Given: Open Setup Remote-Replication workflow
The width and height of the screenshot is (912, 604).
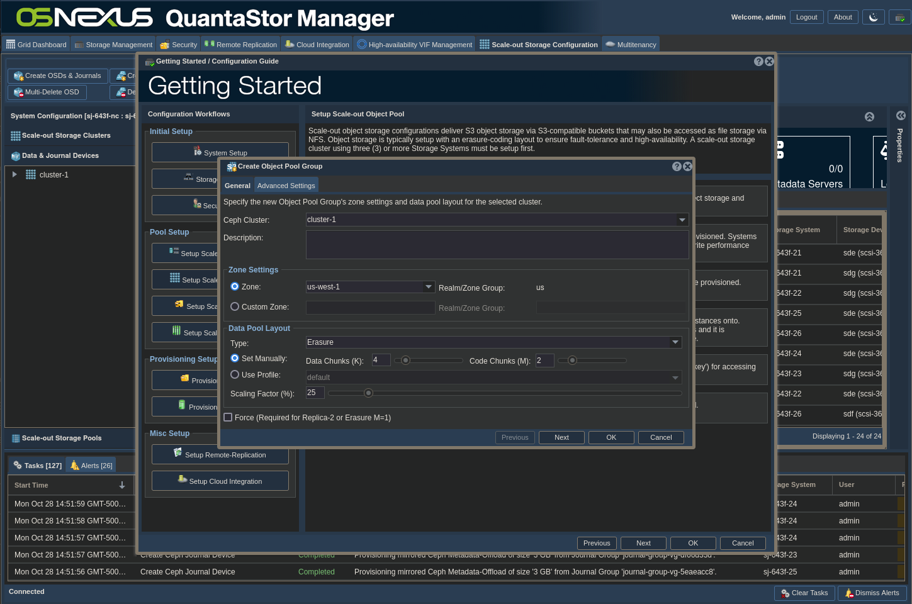Looking at the screenshot, I should click(x=220, y=455).
